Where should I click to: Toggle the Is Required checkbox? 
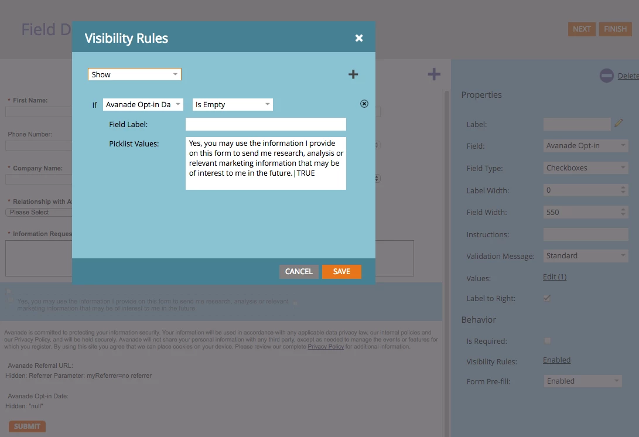(x=547, y=340)
